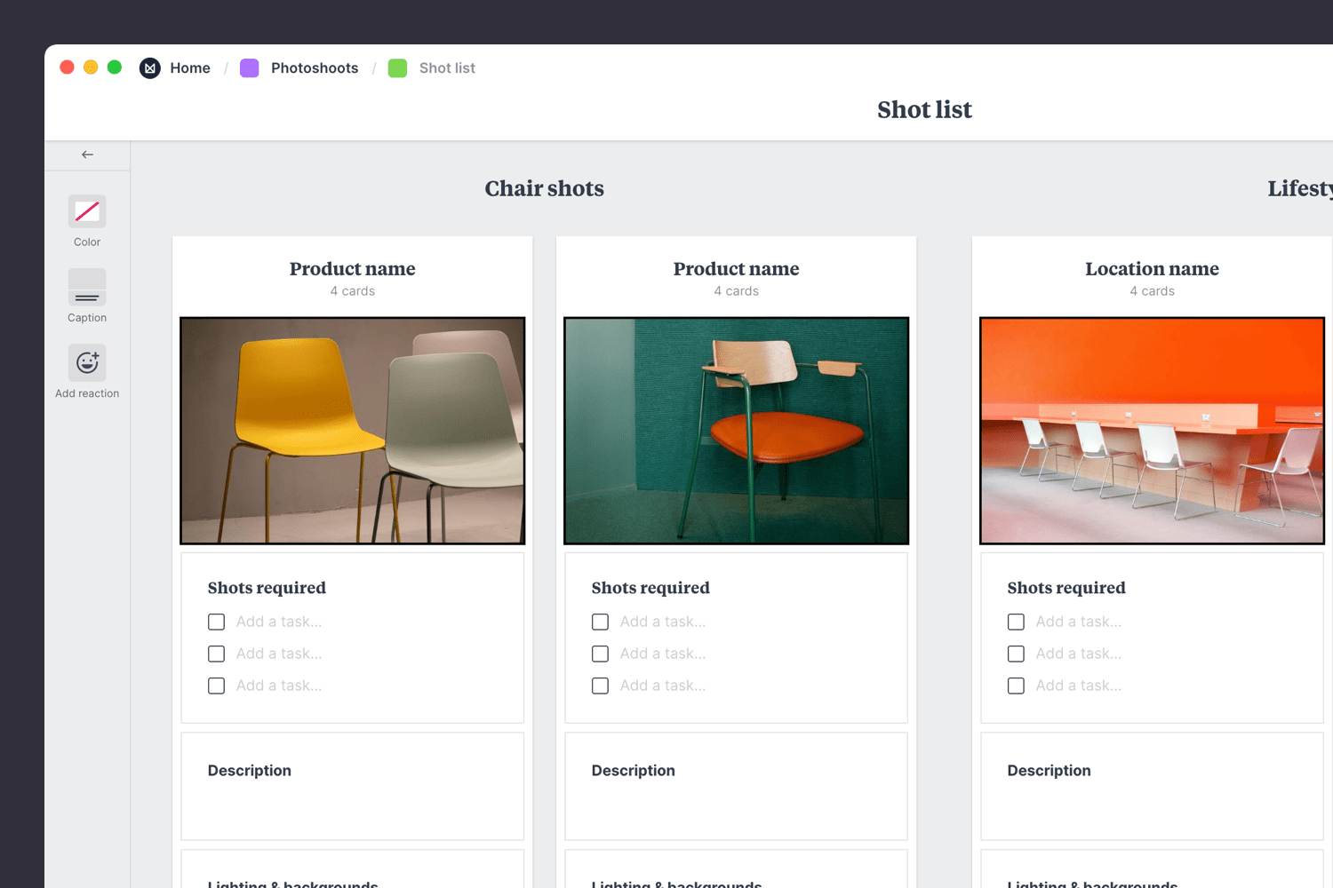Click the Add reaction emoji icon

tap(87, 362)
